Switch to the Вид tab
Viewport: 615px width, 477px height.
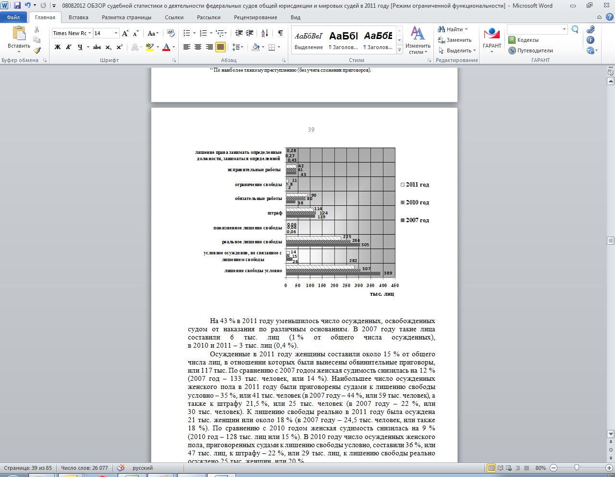click(295, 17)
